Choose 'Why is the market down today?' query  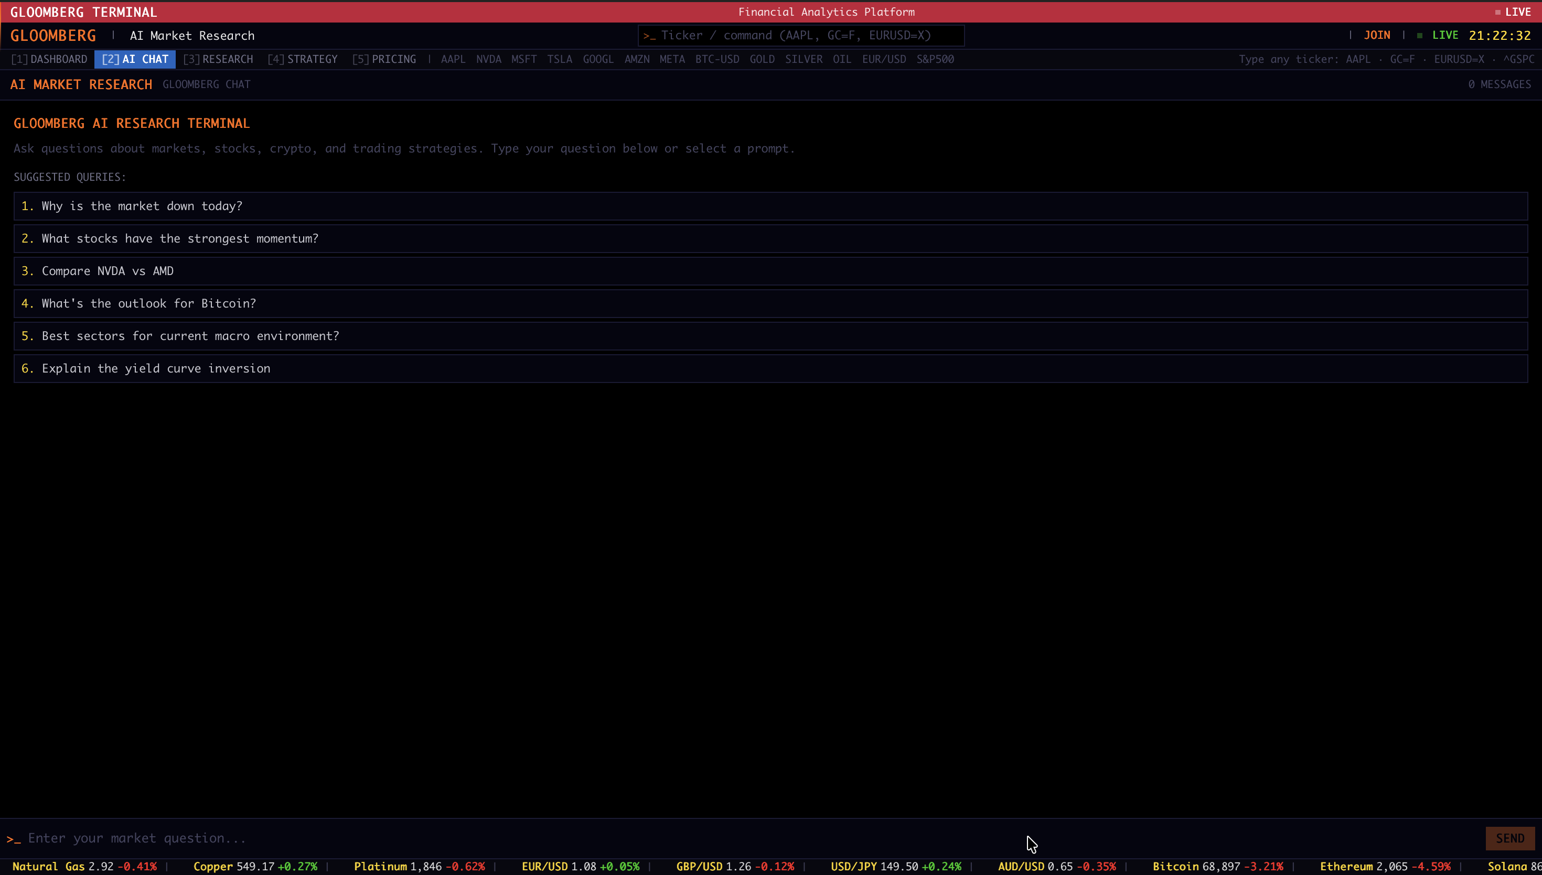142,206
